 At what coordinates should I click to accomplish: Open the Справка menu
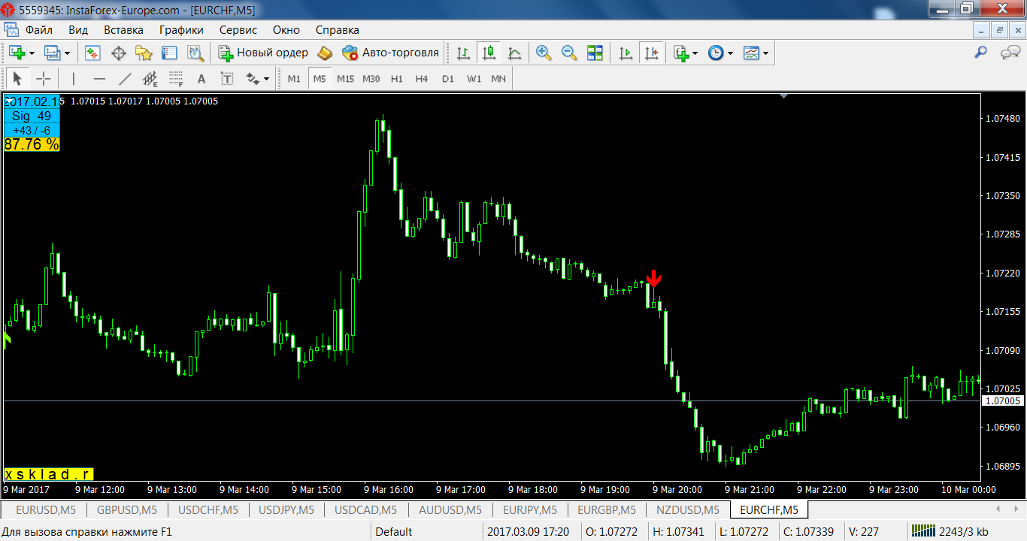(337, 30)
